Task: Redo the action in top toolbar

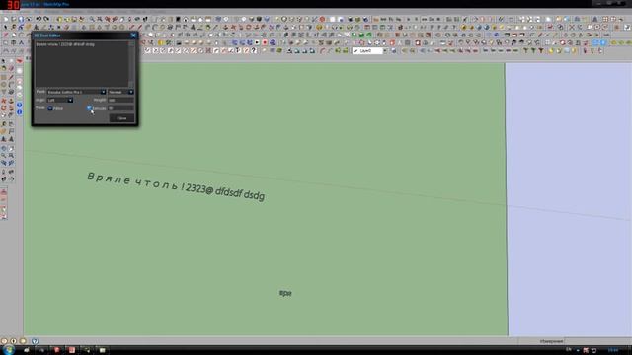Action: tap(46, 19)
